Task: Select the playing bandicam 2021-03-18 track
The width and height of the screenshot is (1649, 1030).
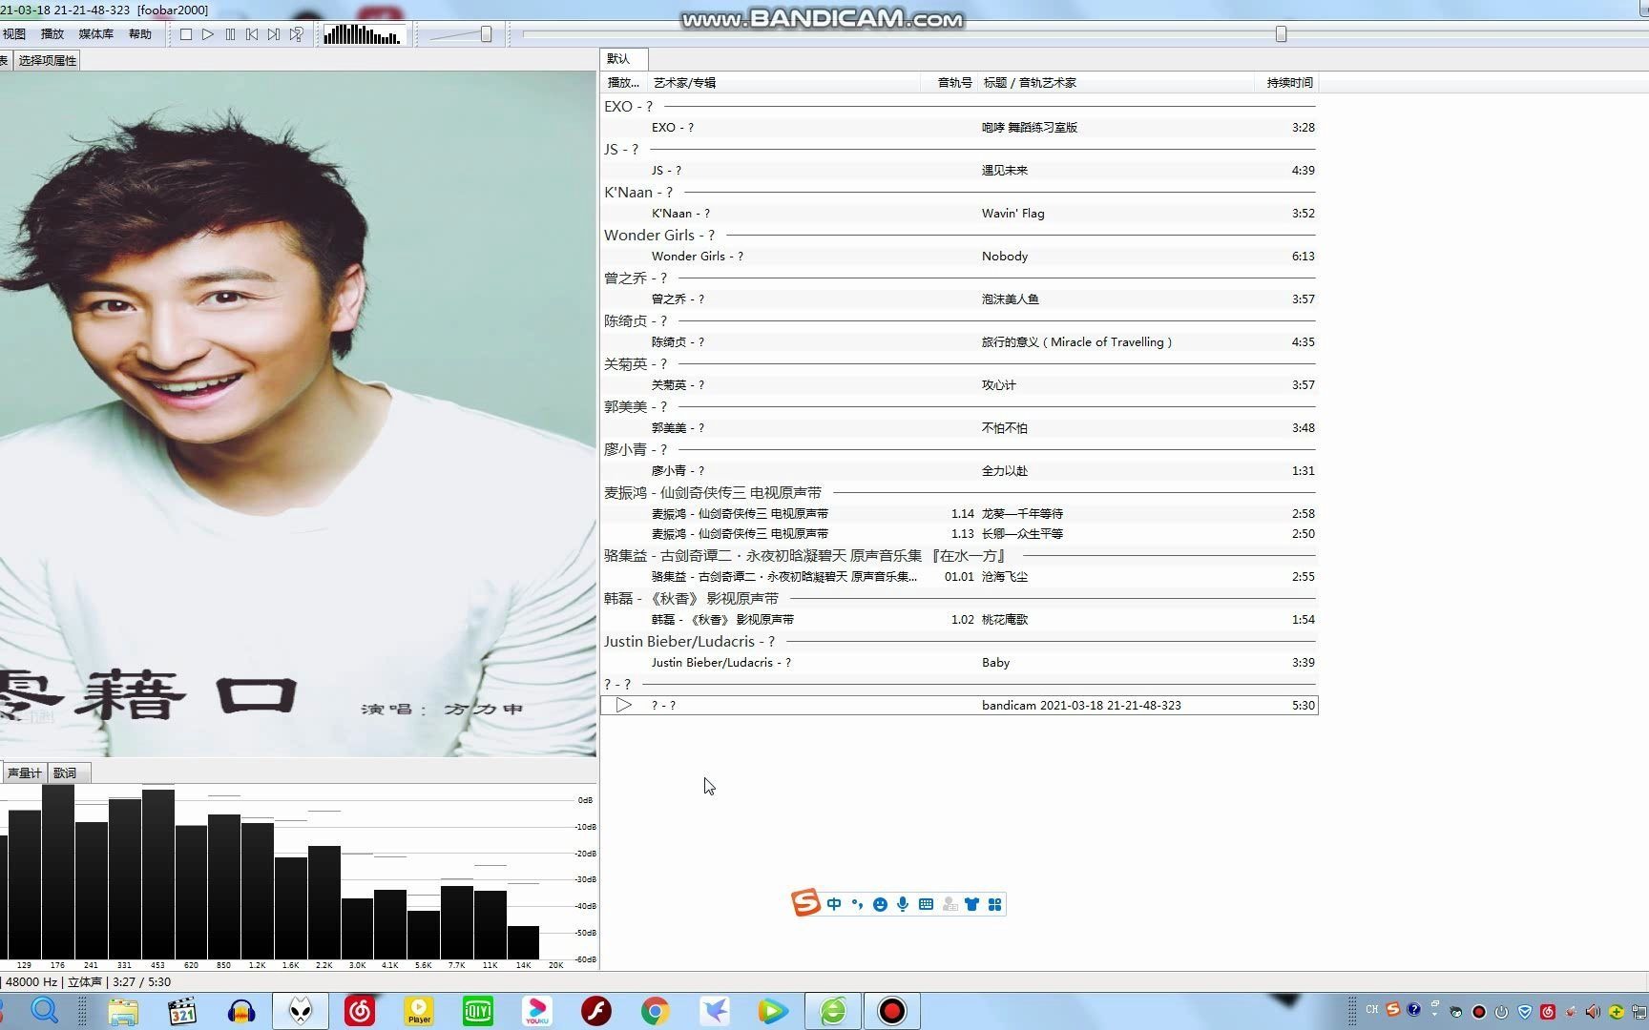Action: pos(959,706)
